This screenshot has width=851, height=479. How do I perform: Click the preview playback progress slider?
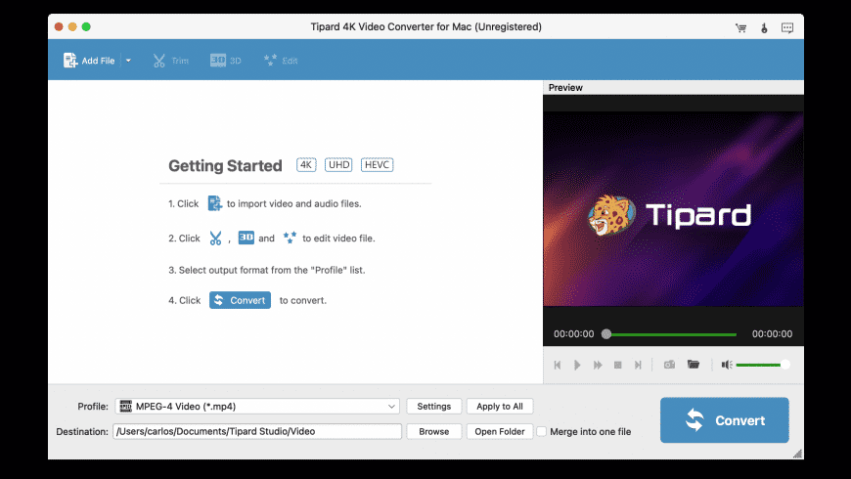tap(670, 334)
